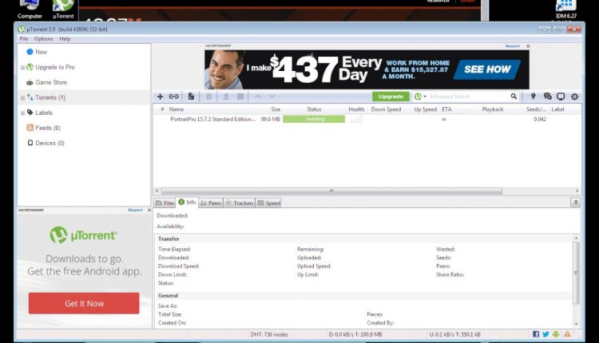Switch to the Speed tab
599x343 pixels.
click(x=269, y=203)
